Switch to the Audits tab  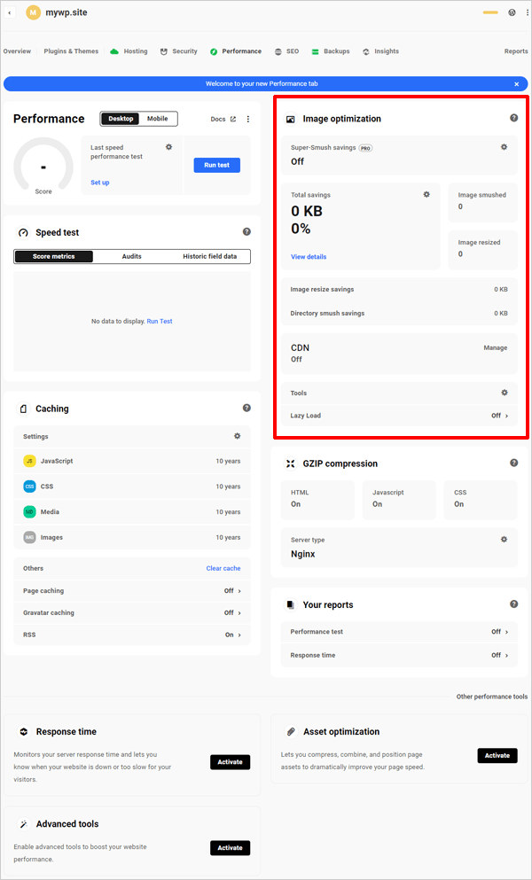(x=131, y=256)
